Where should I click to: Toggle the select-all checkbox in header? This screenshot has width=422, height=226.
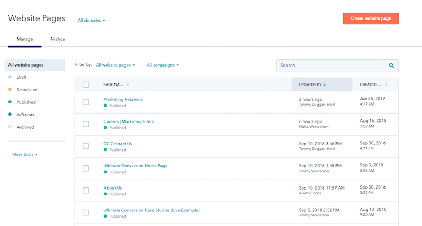click(86, 84)
